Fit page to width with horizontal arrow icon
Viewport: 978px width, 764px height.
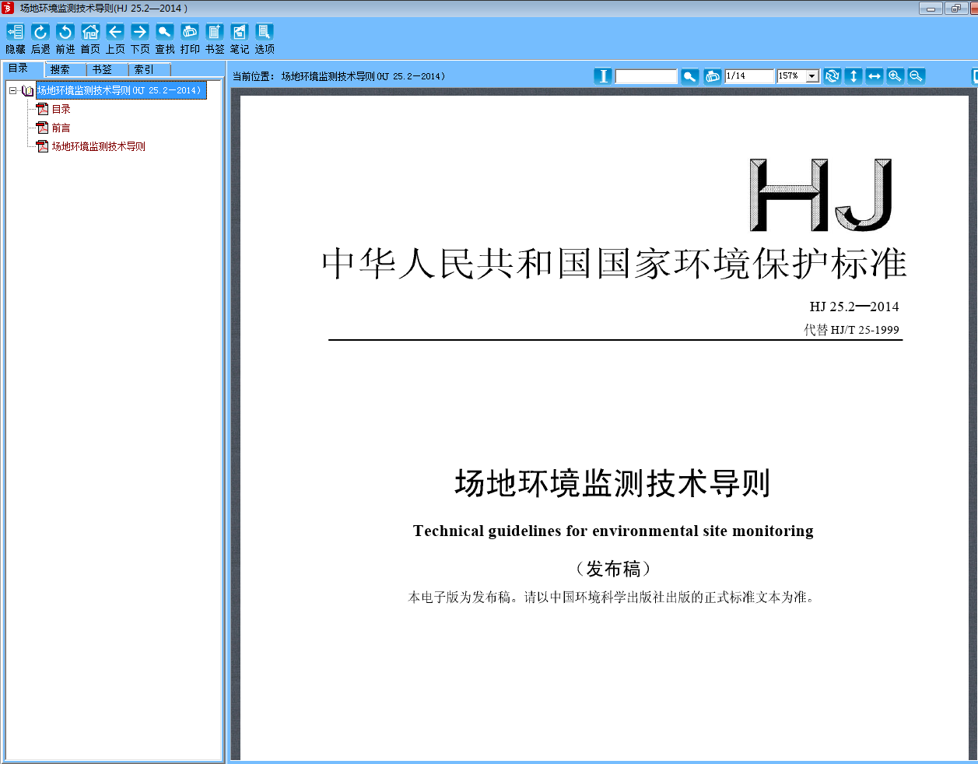pyautogui.click(x=875, y=75)
